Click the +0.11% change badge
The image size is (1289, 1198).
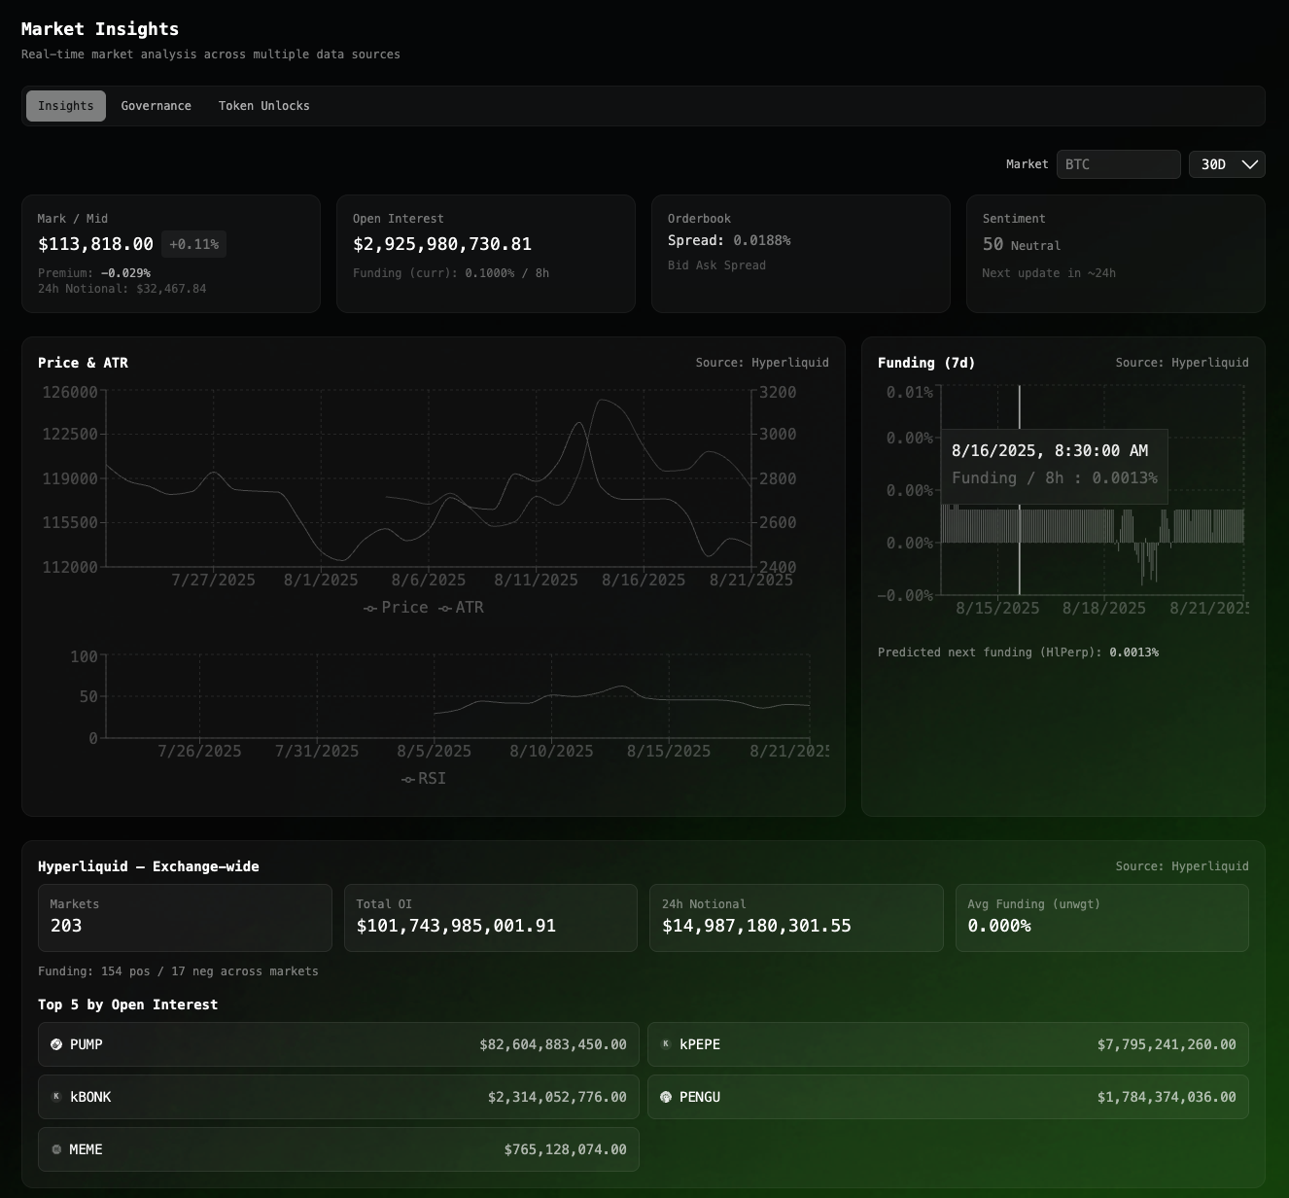point(193,244)
